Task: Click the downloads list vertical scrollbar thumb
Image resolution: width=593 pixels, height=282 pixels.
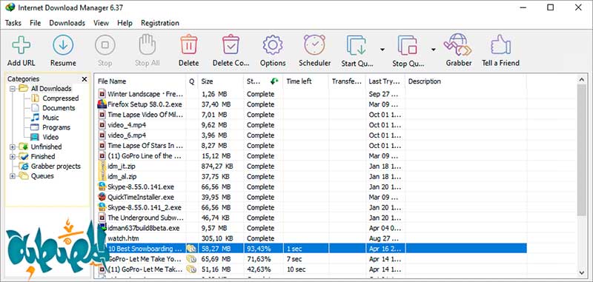Action: [582, 150]
